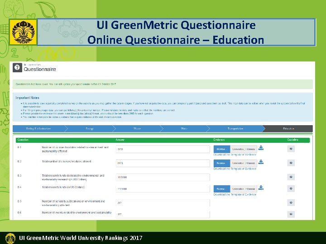Click the small UI logo in the footer
The width and height of the screenshot is (326, 244).
10,238
